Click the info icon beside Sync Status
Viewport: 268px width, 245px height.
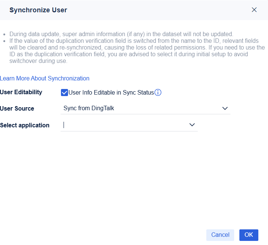coord(158,93)
